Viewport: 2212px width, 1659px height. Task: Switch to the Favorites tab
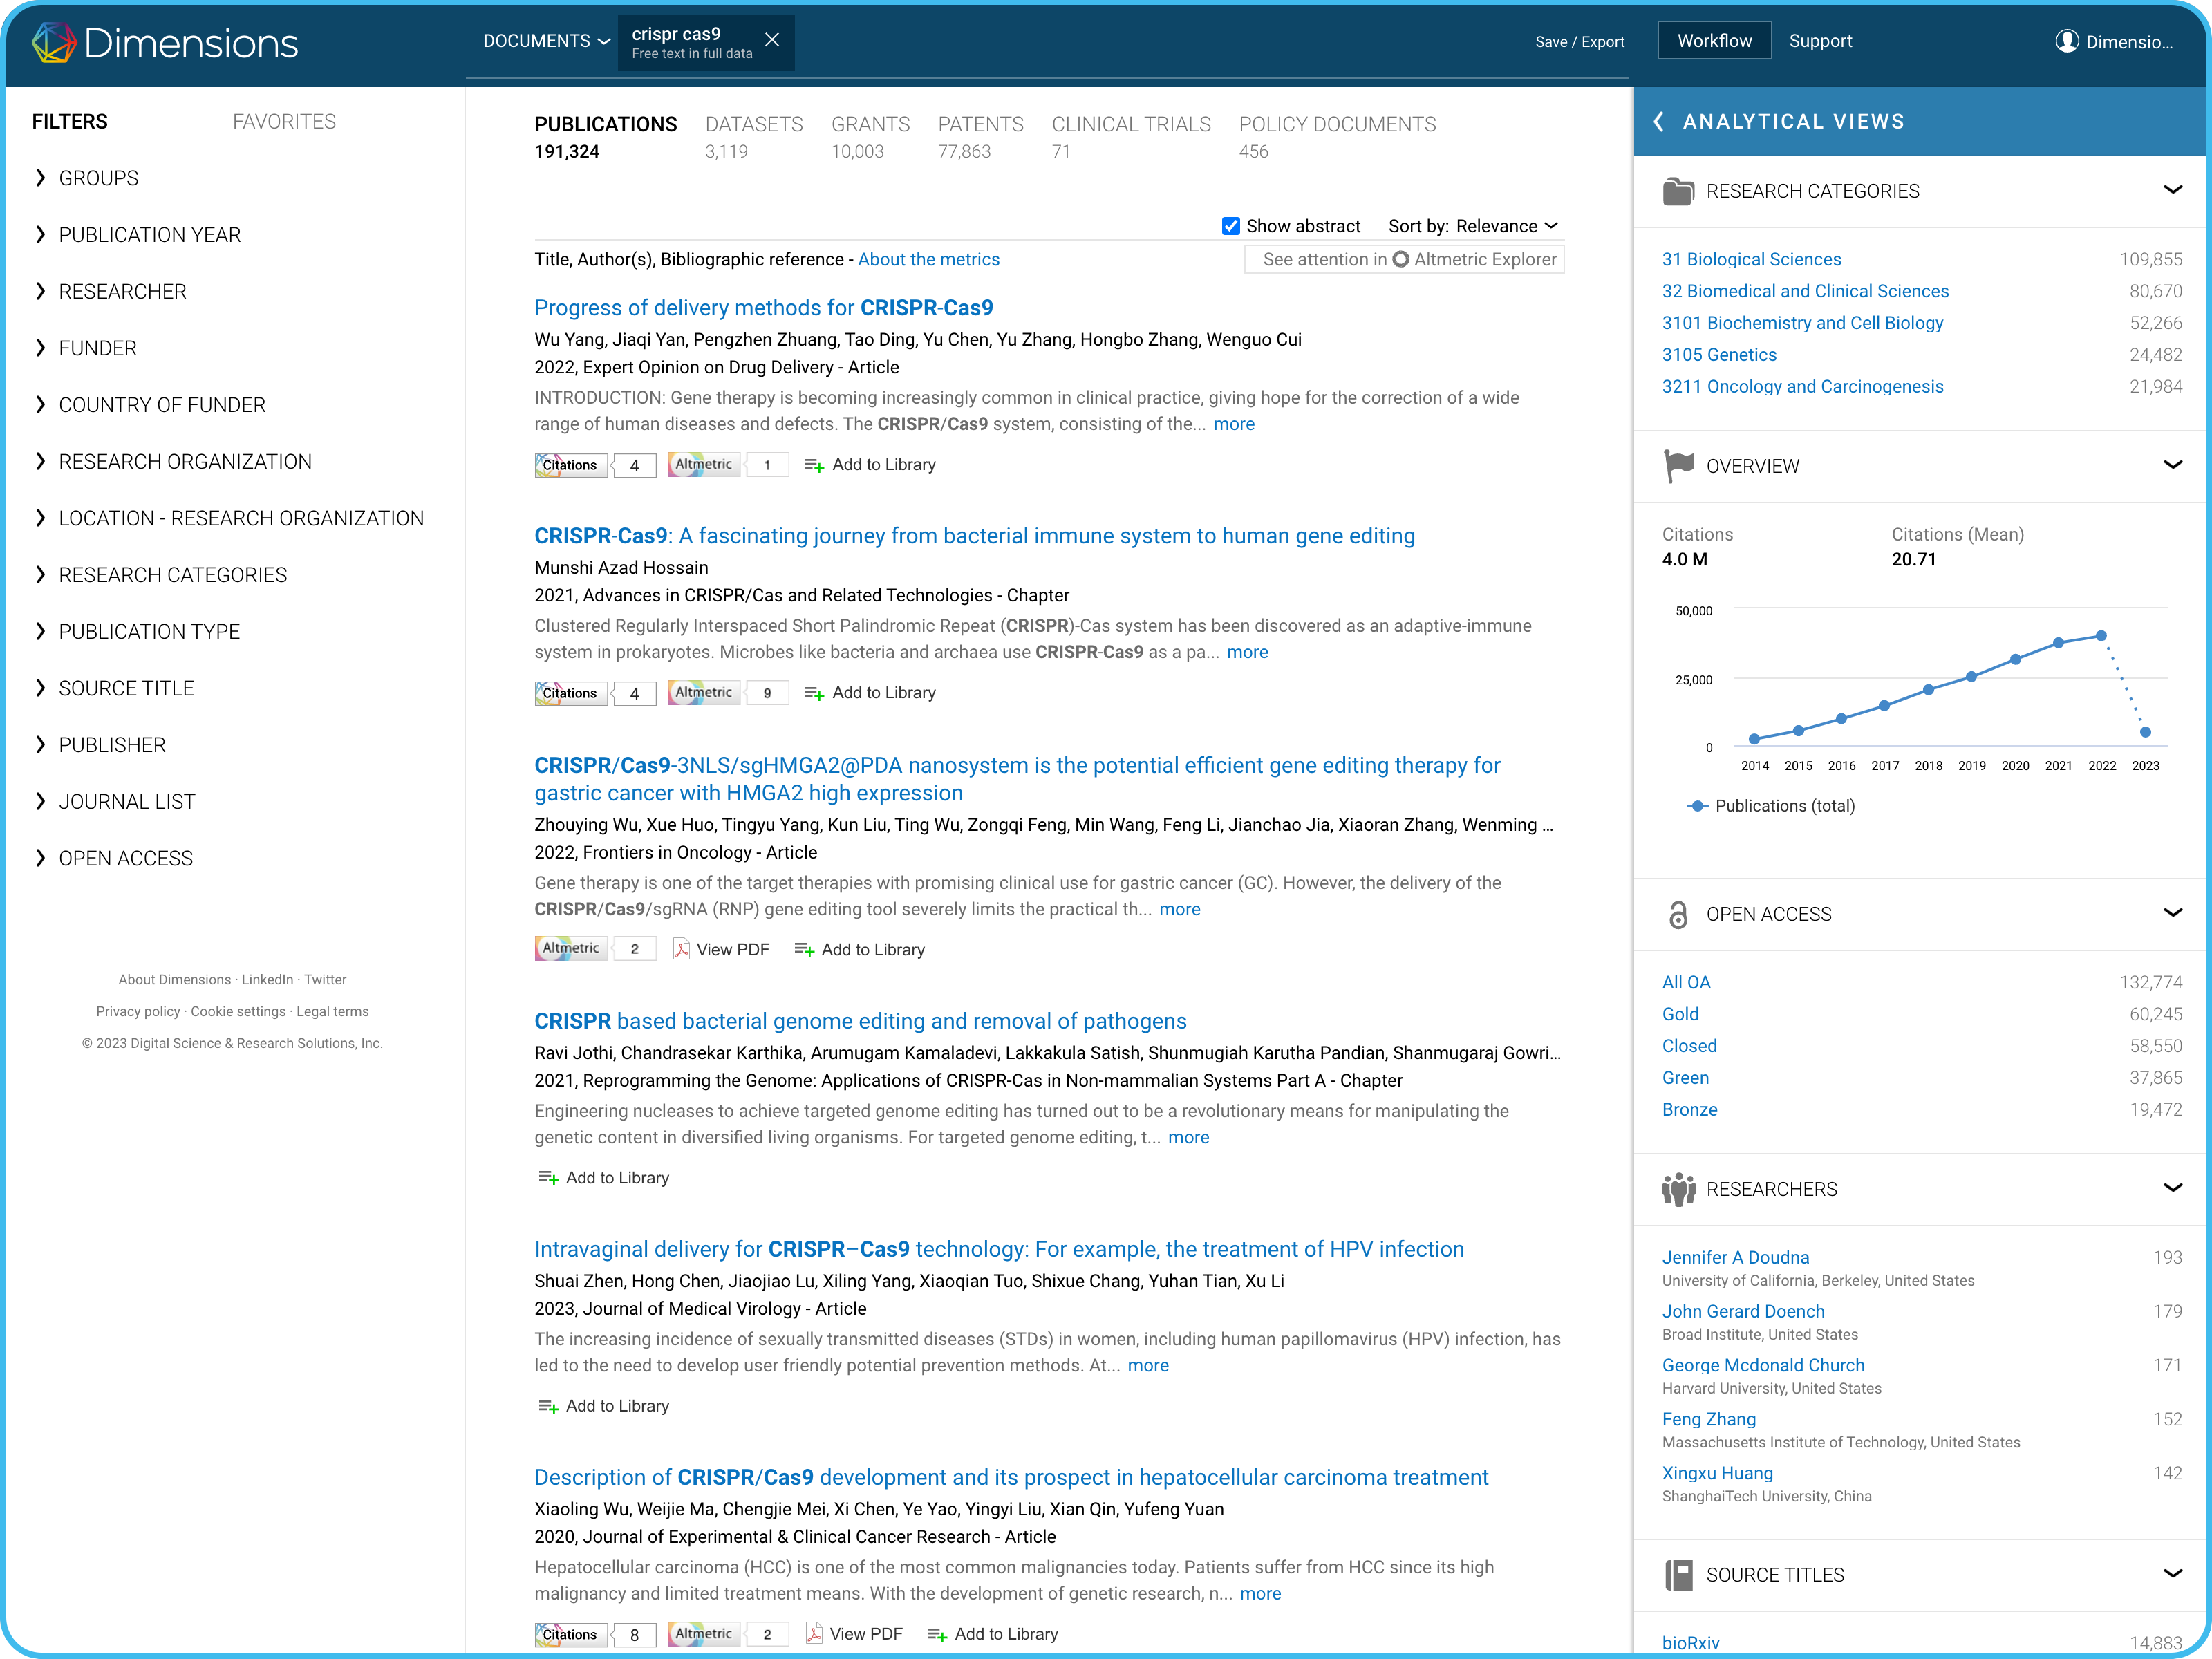284,122
